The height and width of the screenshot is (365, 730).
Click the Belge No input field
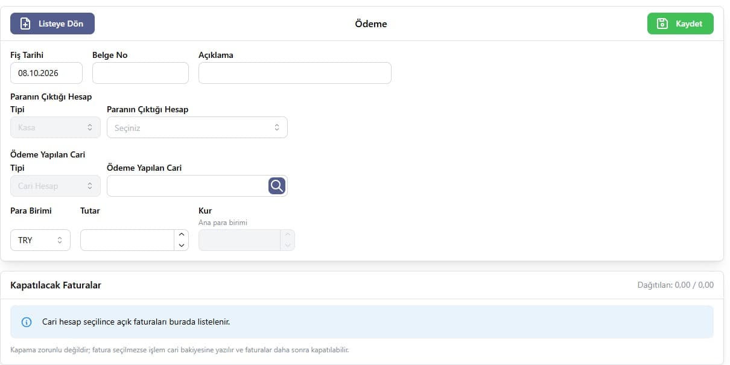(x=141, y=73)
